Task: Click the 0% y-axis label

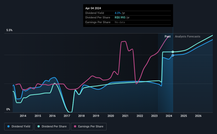Action: click(8, 109)
